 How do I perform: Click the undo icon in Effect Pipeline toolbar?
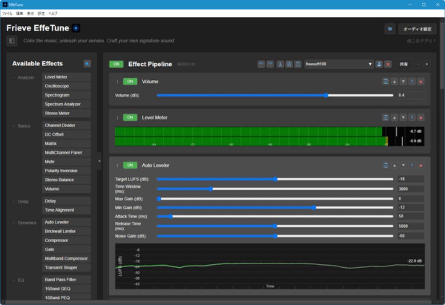click(261, 64)
